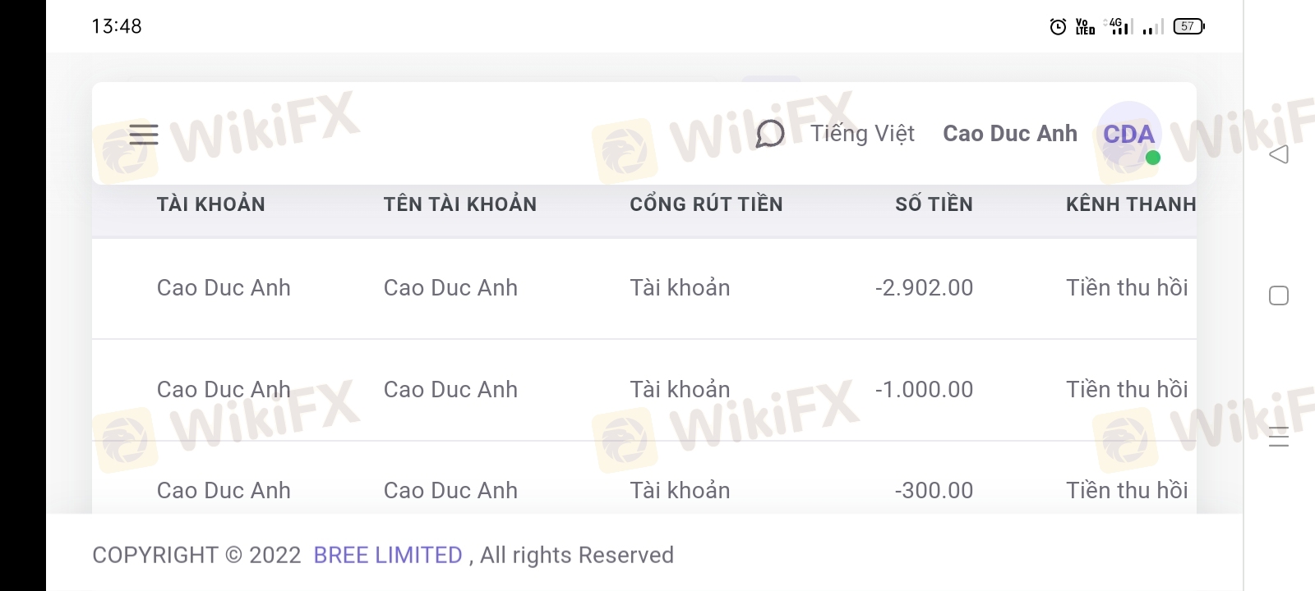Click the CỔNG RÚT TIỀN column header
Screen dimensions: 1315x591
coord(706,204)
